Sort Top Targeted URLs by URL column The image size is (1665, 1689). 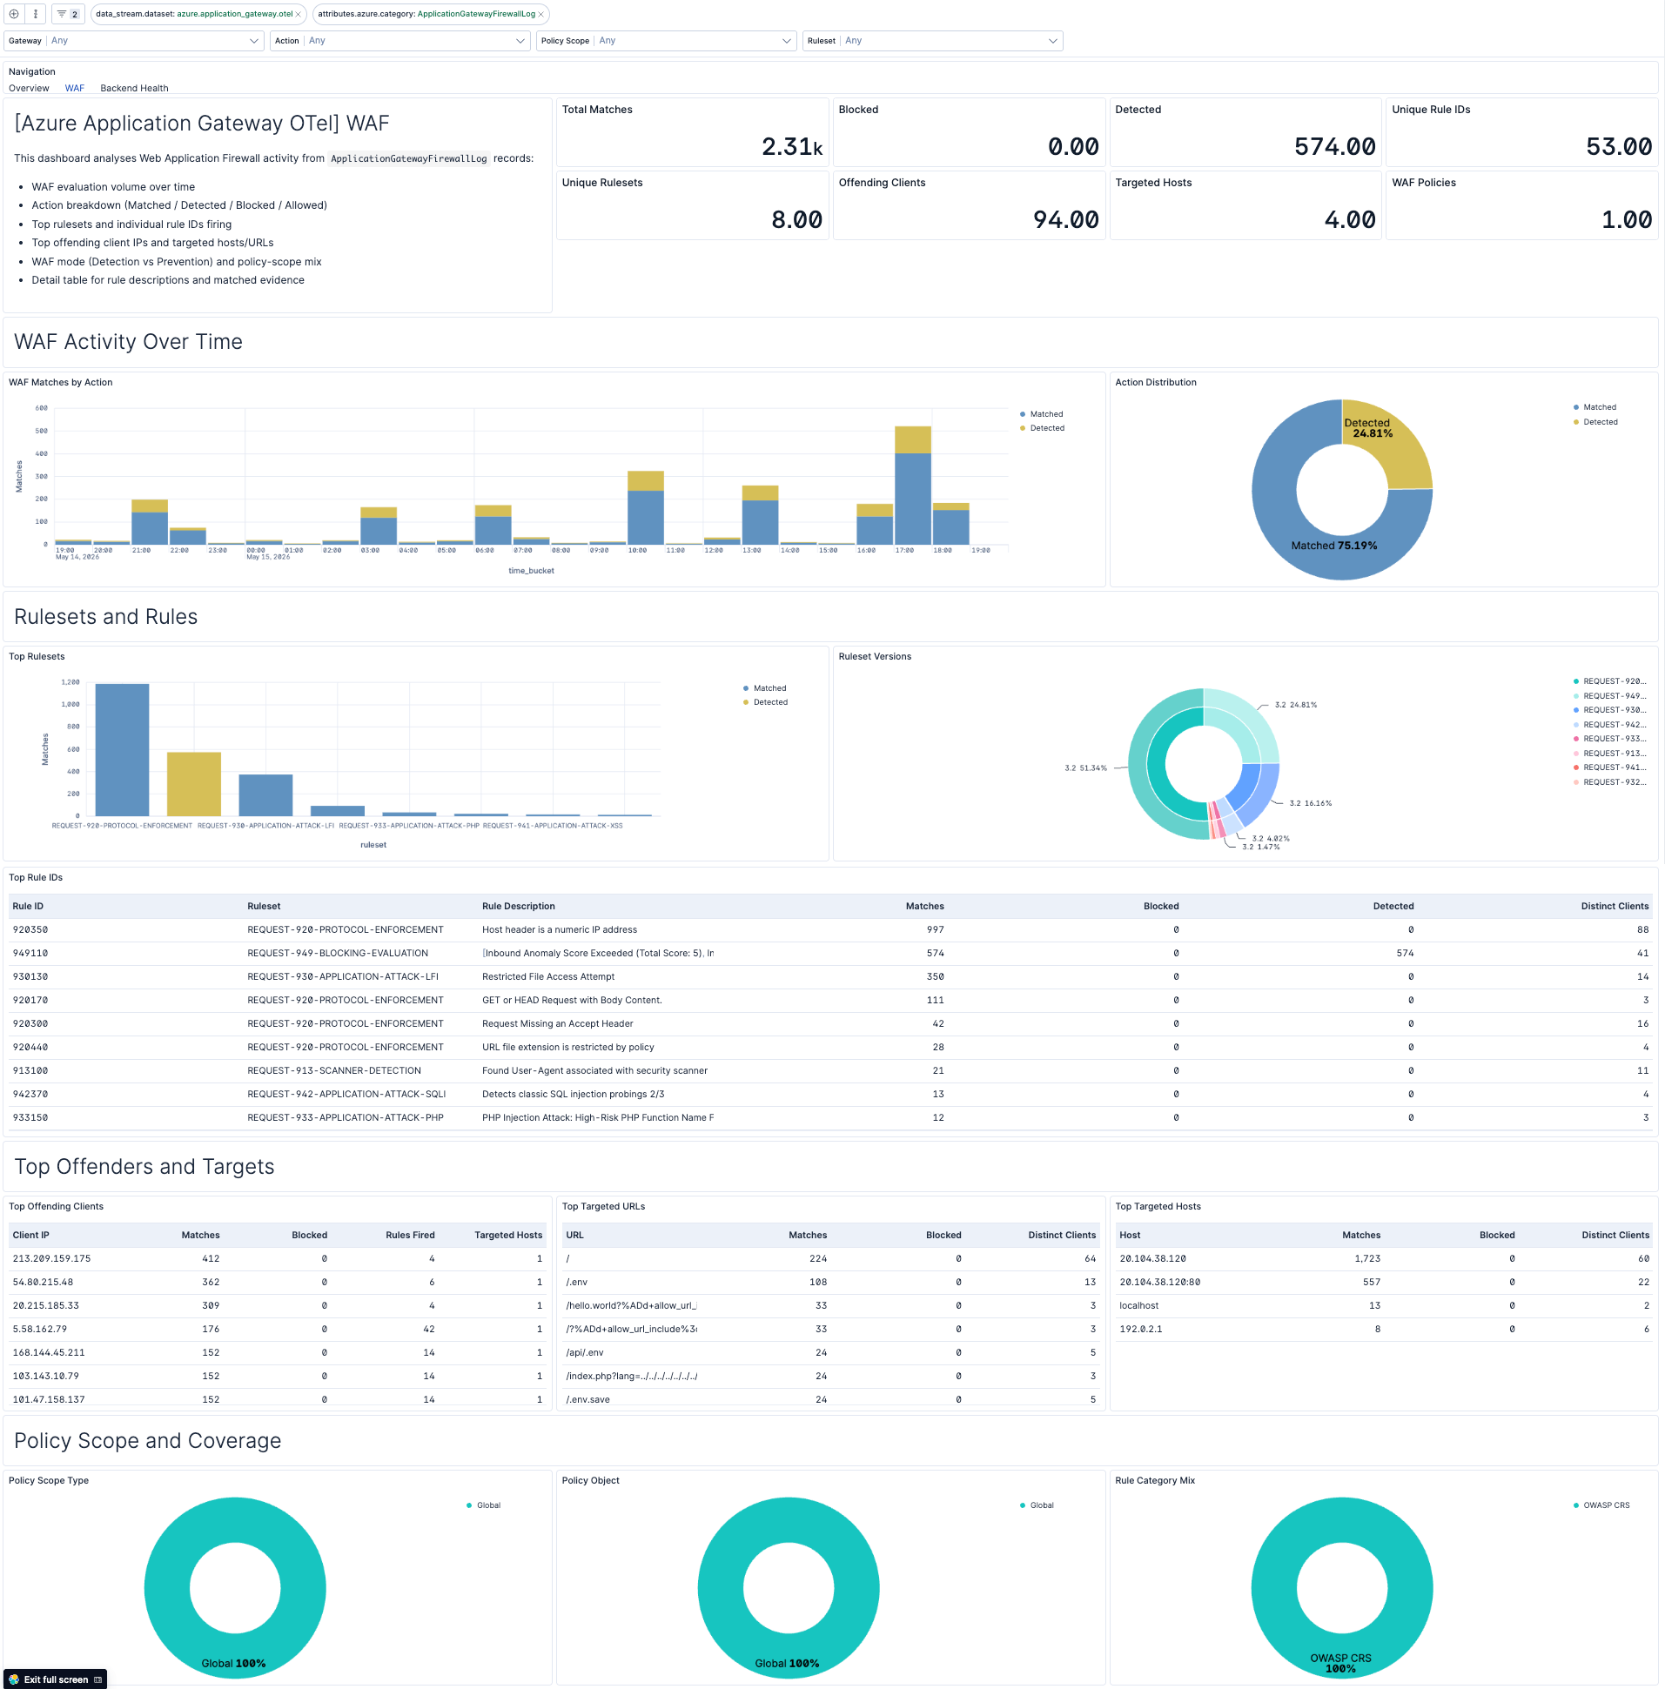(x=574, y=1236)
